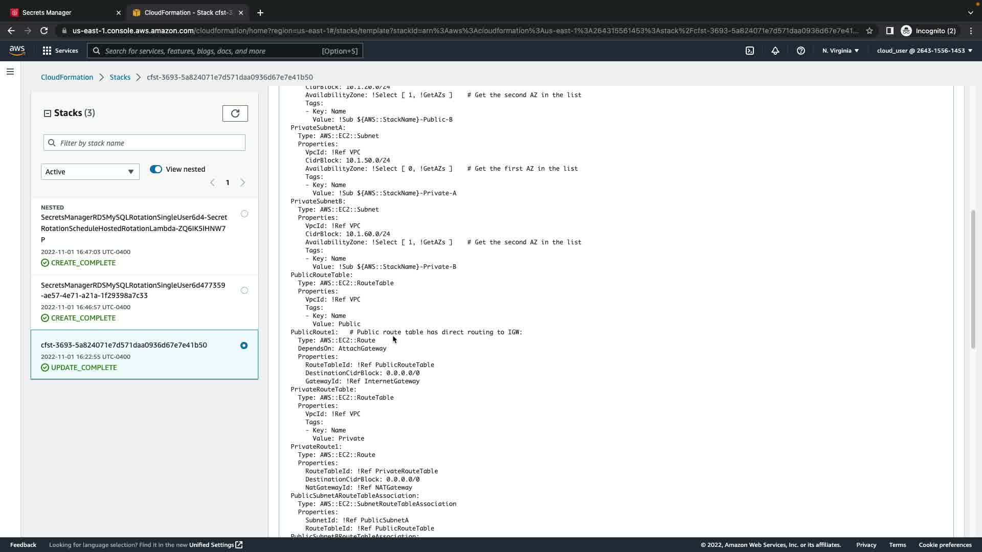Open the Stacks breadcrumb link

click(120, 77)
